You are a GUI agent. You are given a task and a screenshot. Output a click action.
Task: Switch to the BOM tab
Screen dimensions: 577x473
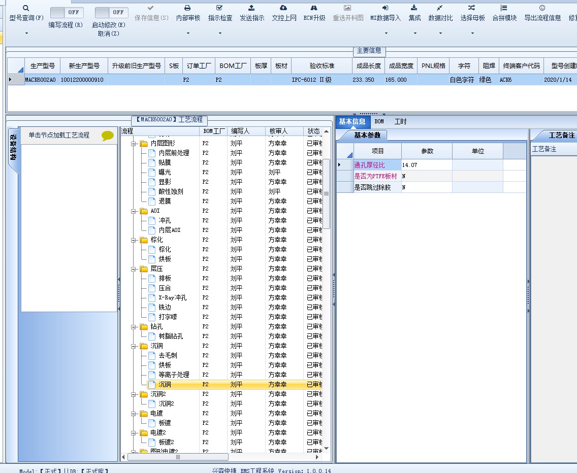click(x=379, y=121)
